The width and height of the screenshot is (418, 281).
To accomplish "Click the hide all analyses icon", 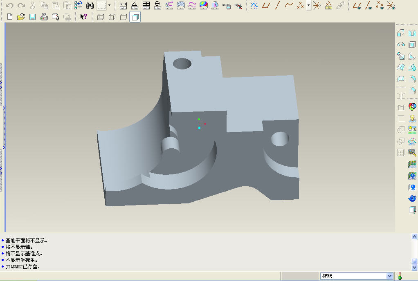I will click(238, 6).
